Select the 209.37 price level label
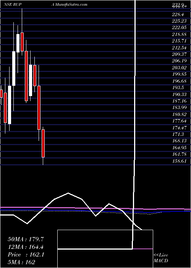 pyautogui.click(x=180, y=54)
